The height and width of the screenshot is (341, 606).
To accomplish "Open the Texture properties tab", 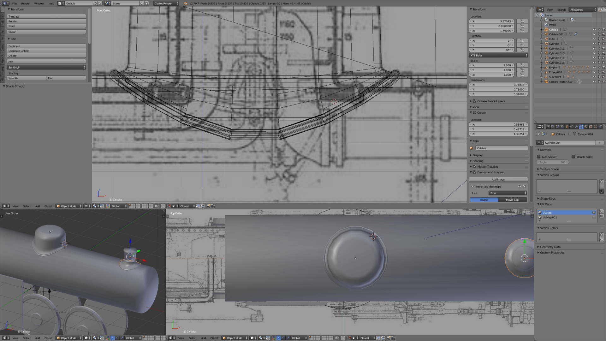I will [591, 127].
